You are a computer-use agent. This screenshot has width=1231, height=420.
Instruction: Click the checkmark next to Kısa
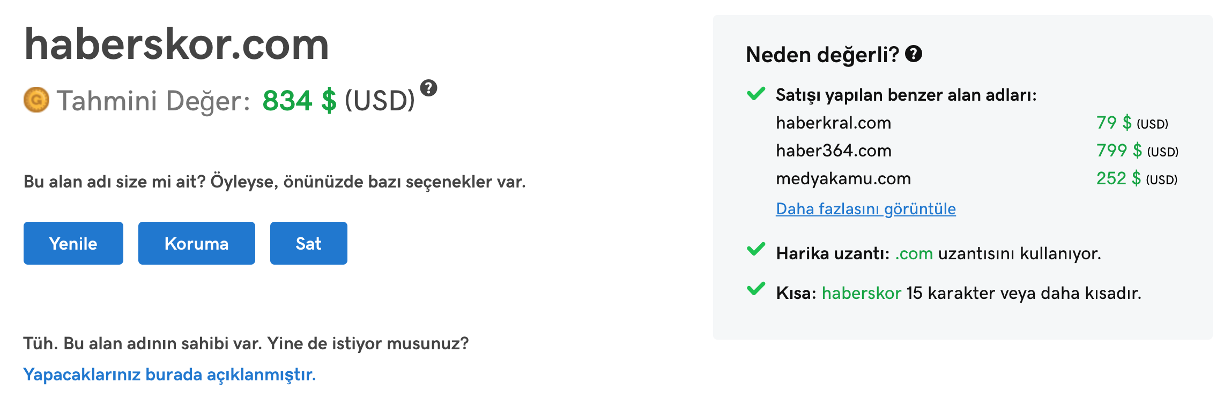pos(756,289)
